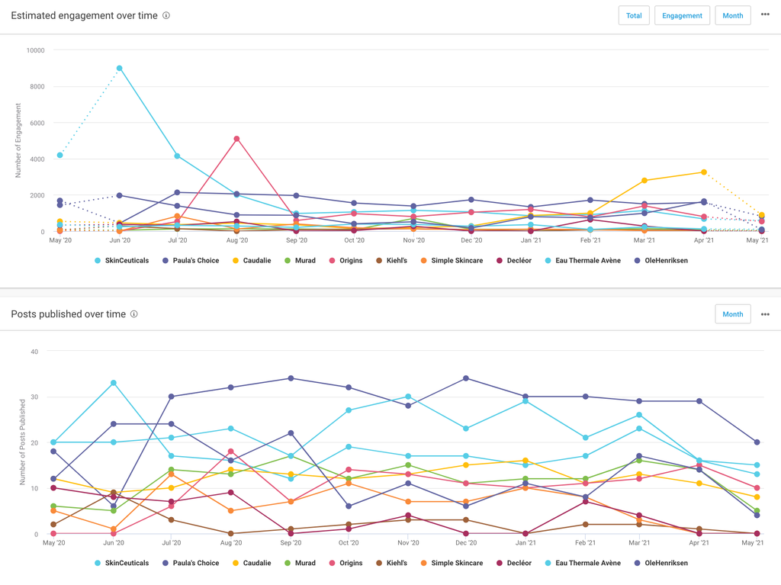
Task: Click SkinCeuticals Jun '20 engagement peak point
Action: tap(120, 69)
